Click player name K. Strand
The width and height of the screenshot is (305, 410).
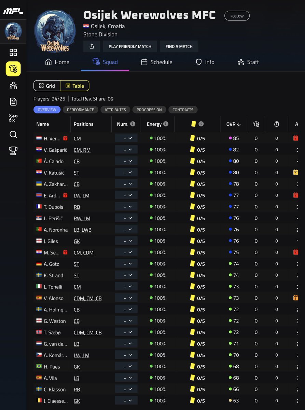53,275
